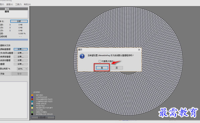
Task: Click the FRAGMENTED FILES legend label
Action: click(44, 99)
